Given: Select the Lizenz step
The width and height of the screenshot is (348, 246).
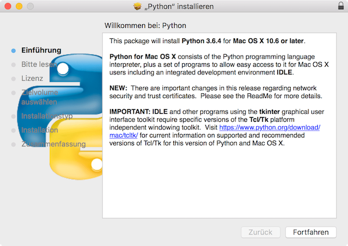Looking at the screenshot, I should click(x=32, y=78).
